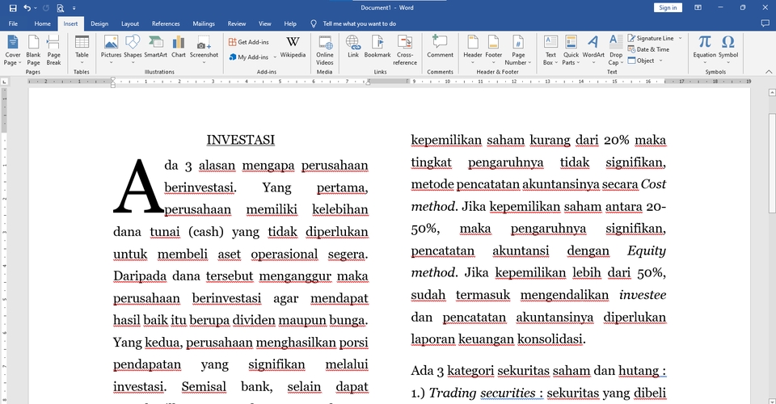The width and height of the screenshot is (776, 404).
Task: Insert a Cover Page
Action: pyautogui.click(x=12, y=50)
